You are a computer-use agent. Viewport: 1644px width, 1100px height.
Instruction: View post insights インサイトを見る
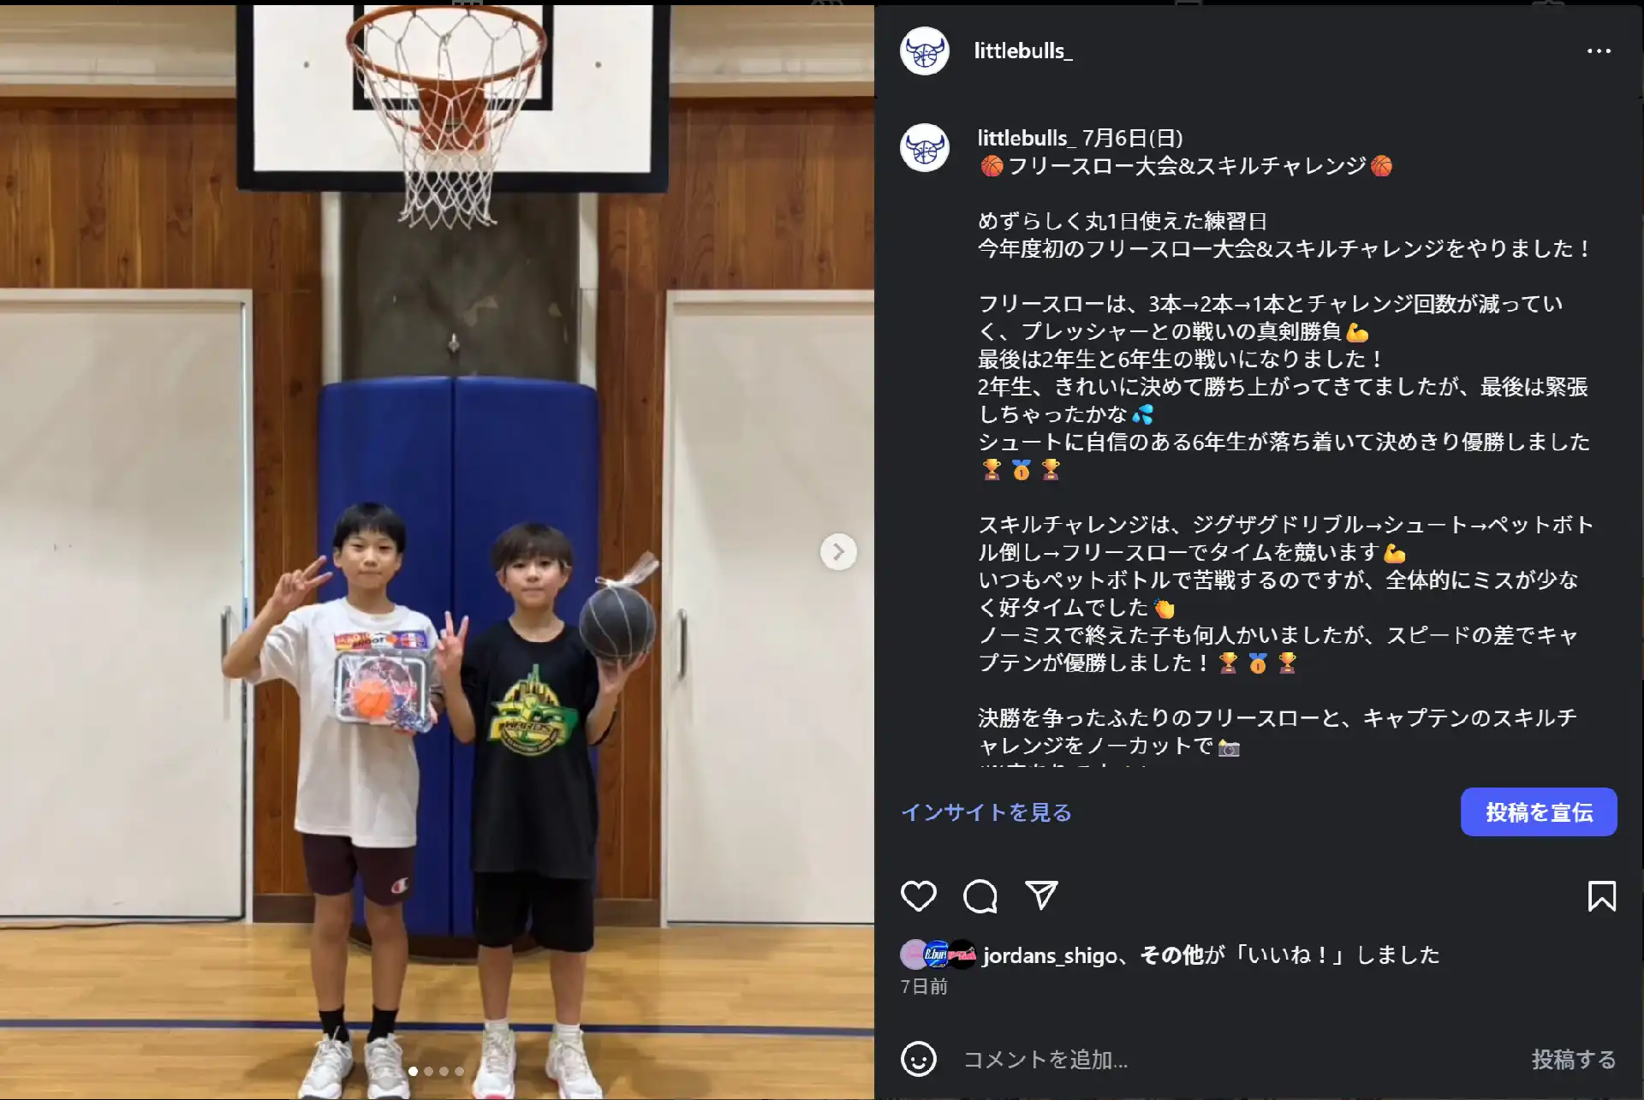[x=986, y=812]
